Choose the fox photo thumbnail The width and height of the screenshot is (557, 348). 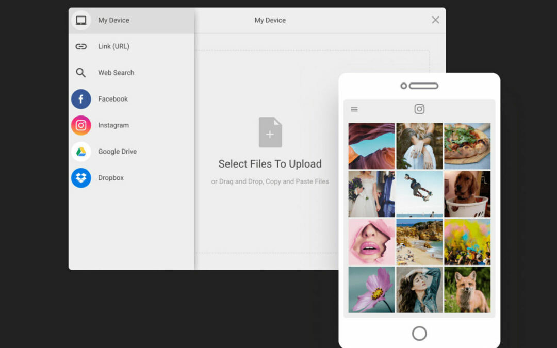tap(467, 289)
